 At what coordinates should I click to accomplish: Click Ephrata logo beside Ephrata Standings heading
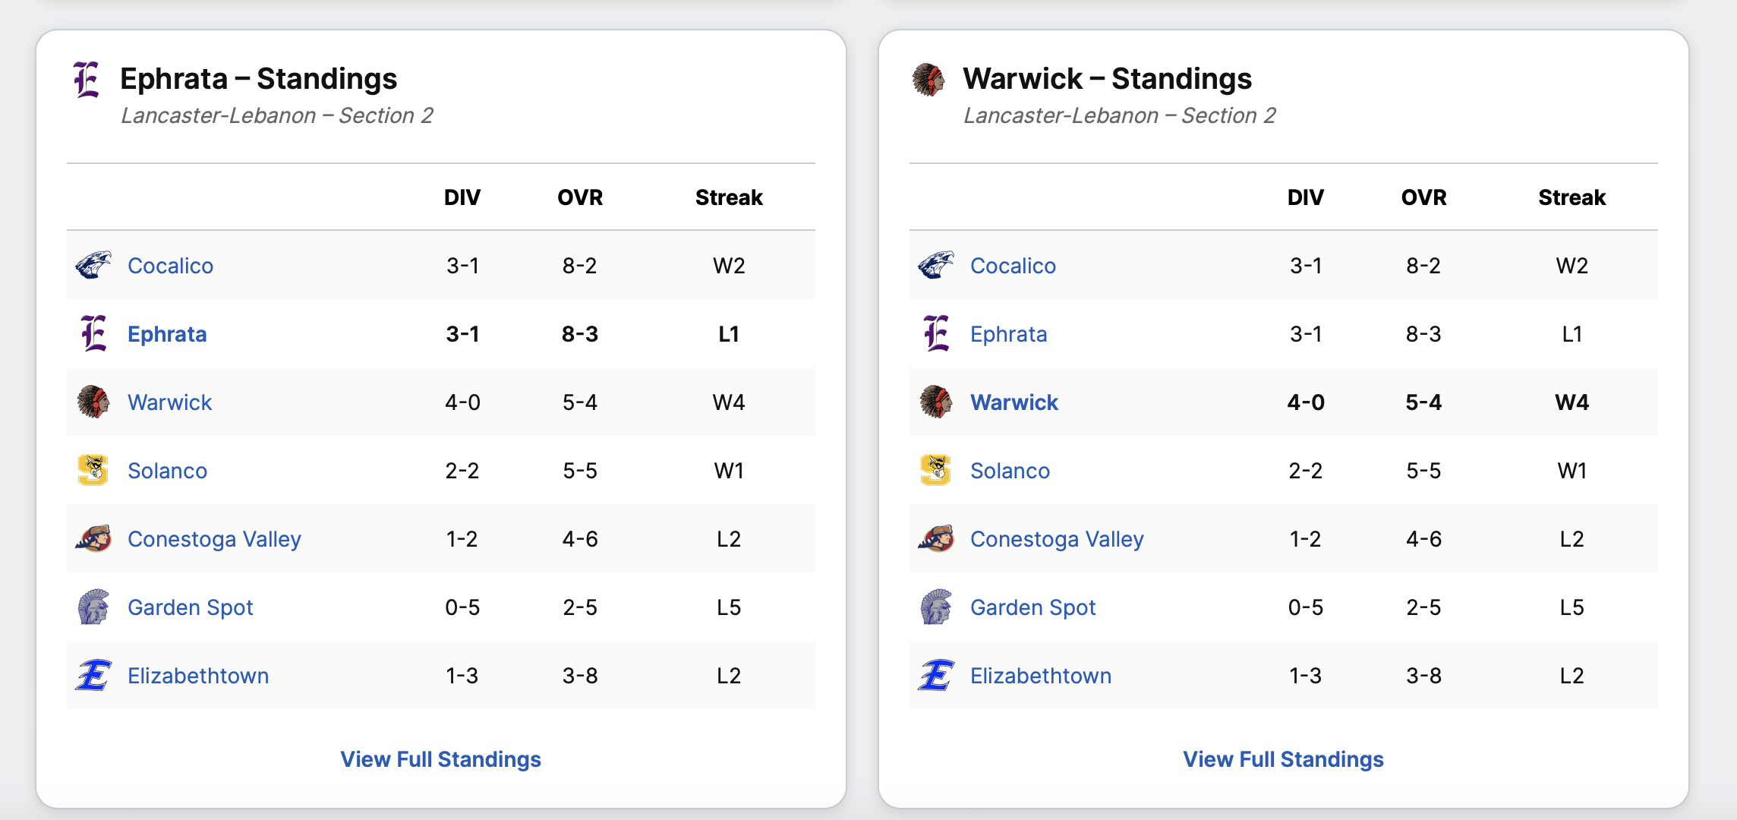click(87, 79)
